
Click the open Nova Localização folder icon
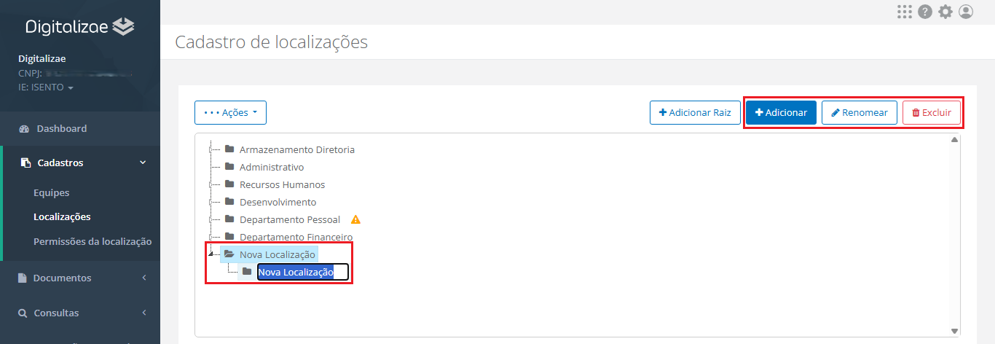[x=229, y=254]
